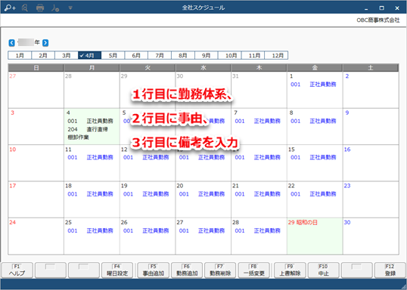
Task: Click 001 正社員勤務 on day 7
Action: click(x=257, y=121)
